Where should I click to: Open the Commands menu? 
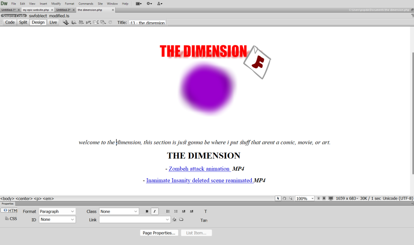pos(86,4)
